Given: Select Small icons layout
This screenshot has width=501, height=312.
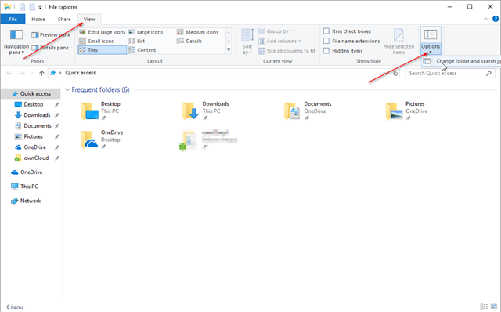Looking at the screenshot, I should tap(96, 41).
